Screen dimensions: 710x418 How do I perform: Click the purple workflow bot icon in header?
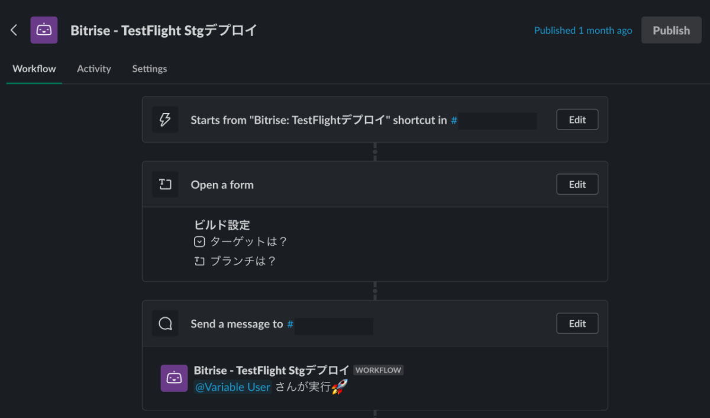[x=44, y=30]
